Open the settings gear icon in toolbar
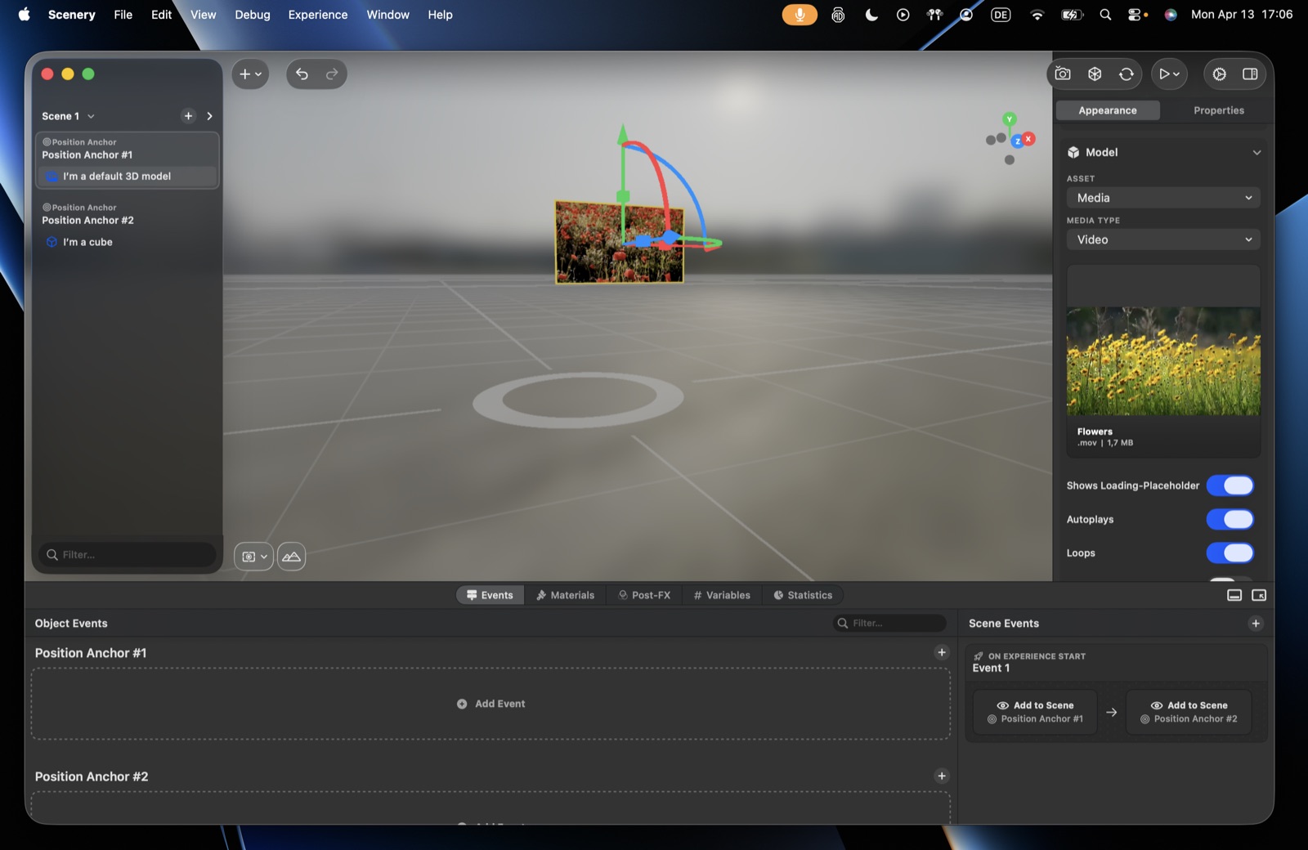The height and width of the screenshot is (850, 1308). point(1220,74)
